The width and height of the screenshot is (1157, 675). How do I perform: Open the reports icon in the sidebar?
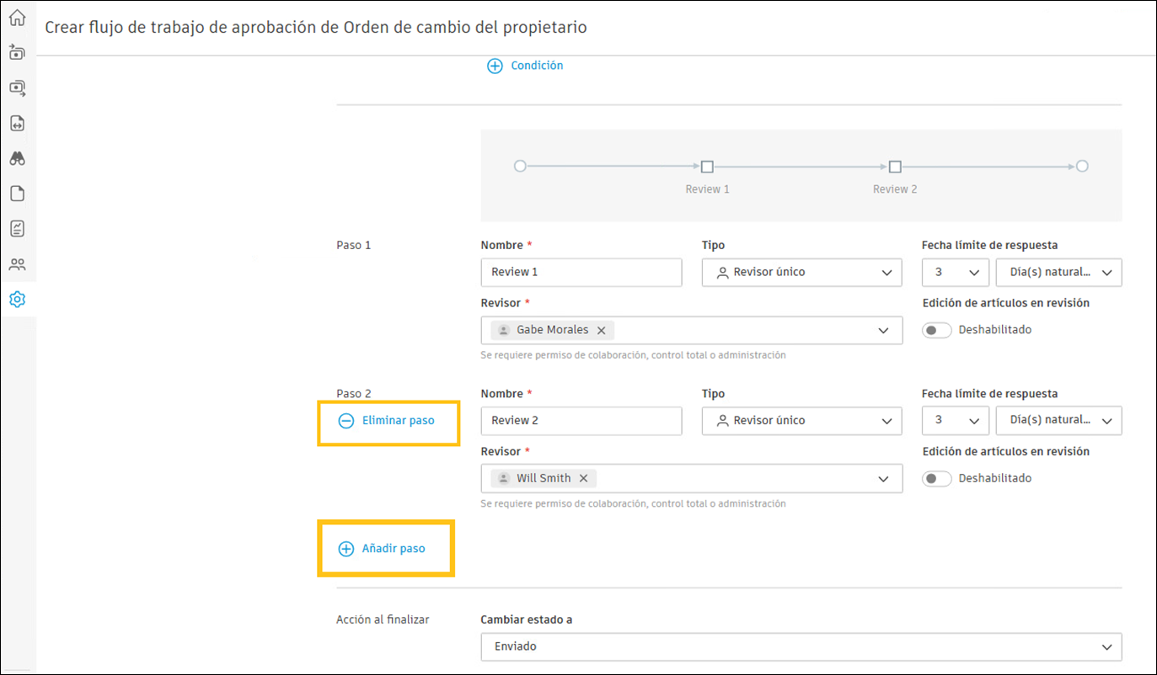[17, 227]
